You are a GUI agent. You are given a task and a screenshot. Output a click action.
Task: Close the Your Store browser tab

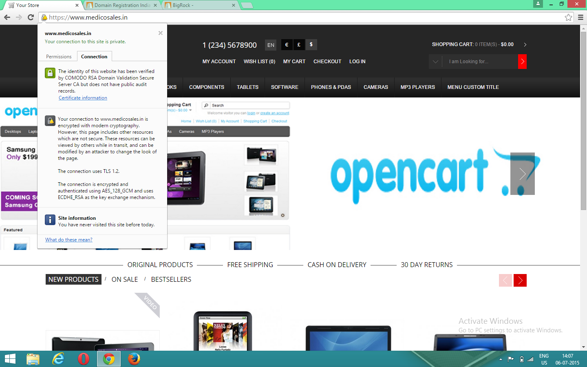click(x=77, y=5)
